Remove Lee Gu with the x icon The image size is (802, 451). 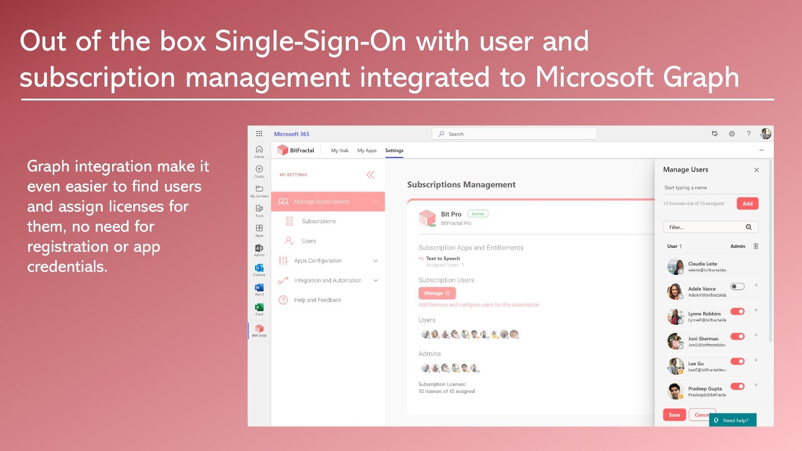[756, 360]
